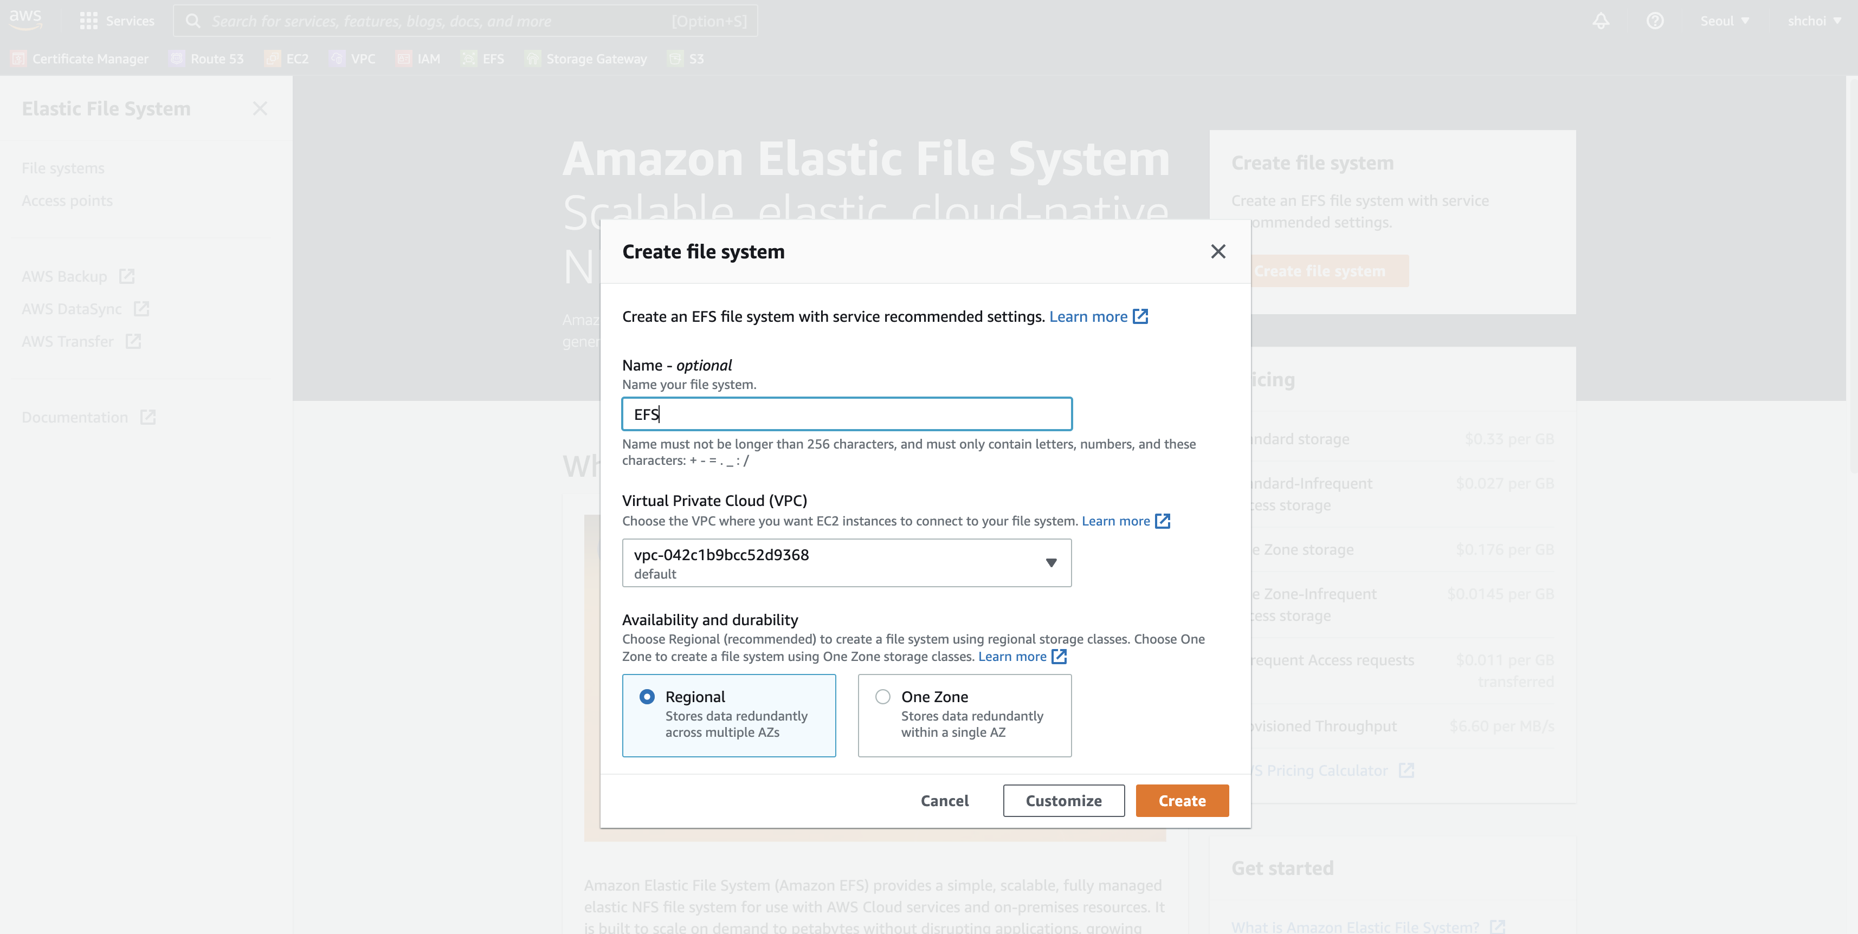Cancel the Create file system dialog
This screenshot has height=934, width=1858.
(x=945, y=801)
